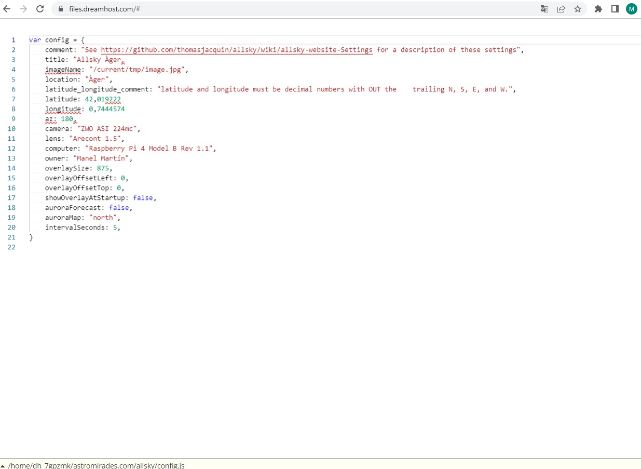The height and width of the screenshot is (469, 641).
Task: Open the green M profile avatar
Action: (x=632, y=9)
